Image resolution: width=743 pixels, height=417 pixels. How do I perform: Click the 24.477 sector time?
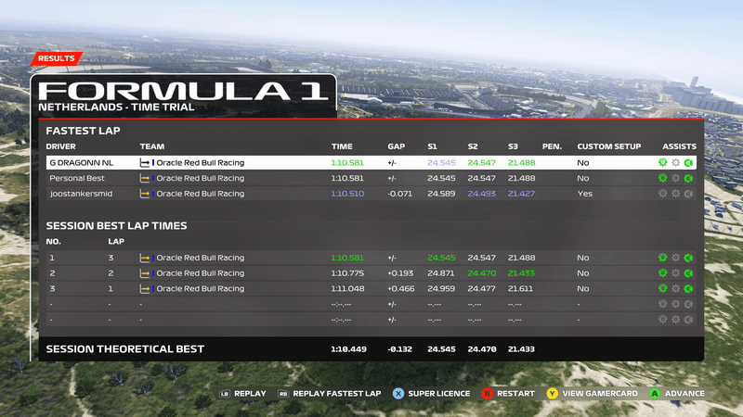(x=481, y=288)
